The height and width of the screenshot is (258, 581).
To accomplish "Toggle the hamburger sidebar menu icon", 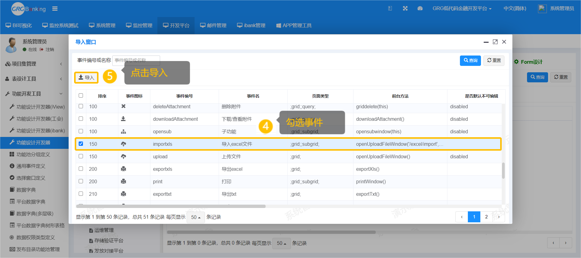I will pos(55,9).
